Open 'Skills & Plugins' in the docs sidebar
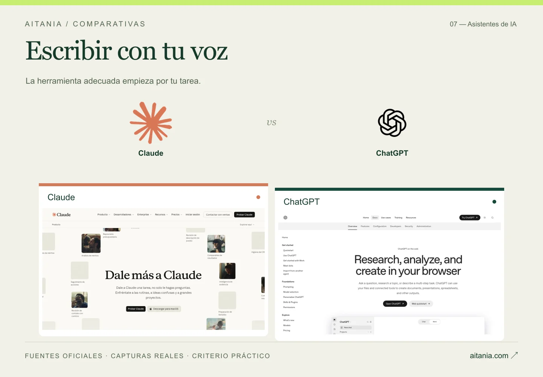Screen dimensions: 543x377 (290, 302)
